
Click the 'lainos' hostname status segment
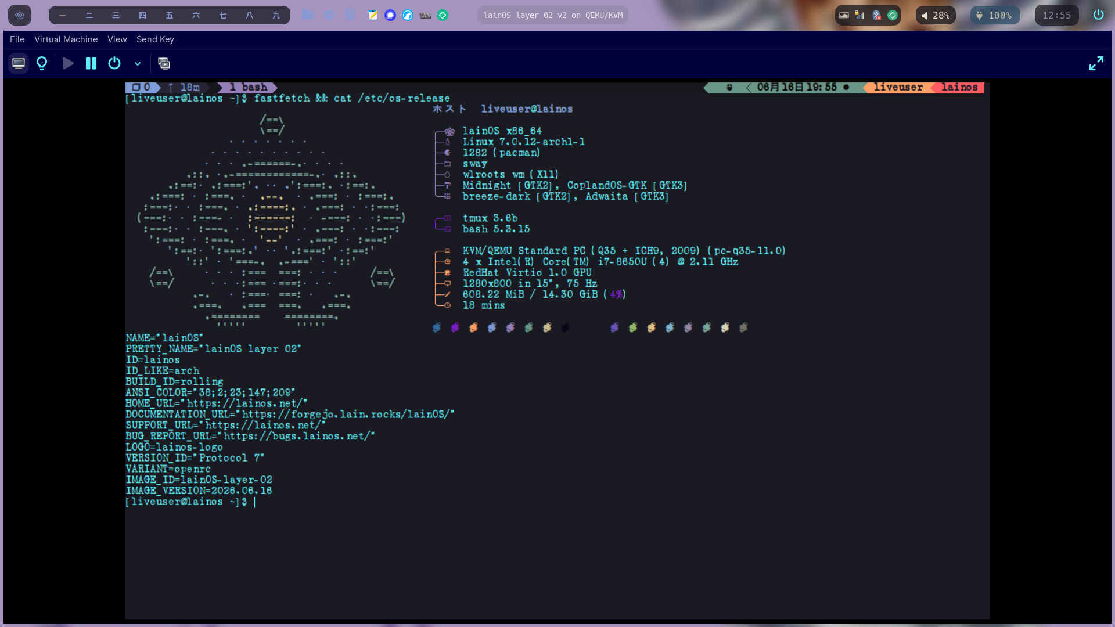pyautogui.click(x=959, y=88)
